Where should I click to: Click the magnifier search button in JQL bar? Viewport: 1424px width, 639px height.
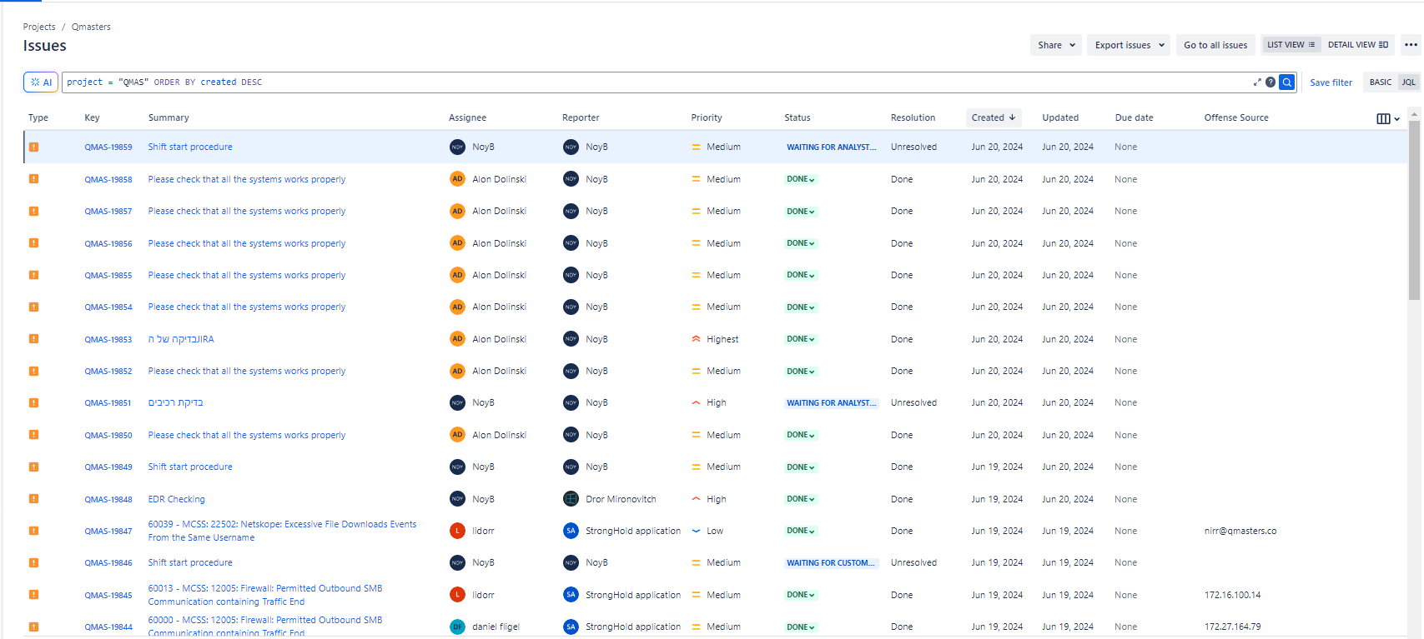tap(1287, 82)
